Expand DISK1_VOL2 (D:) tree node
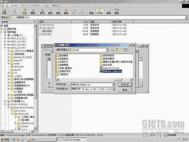The height and width of the screenshot is (142, 189). (x=5, y=42)
